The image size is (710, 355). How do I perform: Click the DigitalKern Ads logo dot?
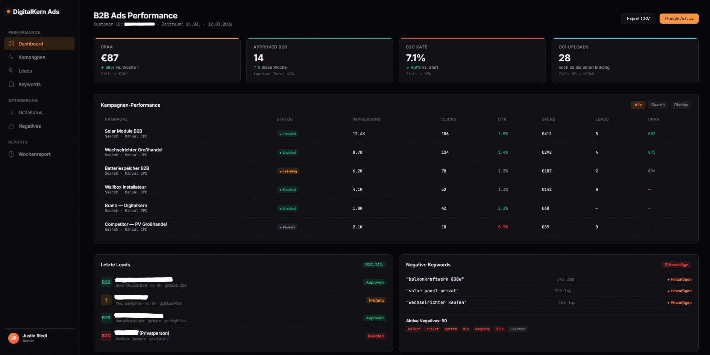coord(8,12)
